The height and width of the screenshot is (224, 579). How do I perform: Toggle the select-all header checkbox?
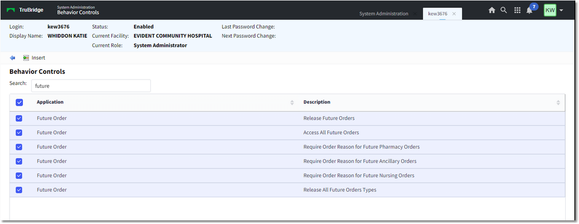pos(19,102)
